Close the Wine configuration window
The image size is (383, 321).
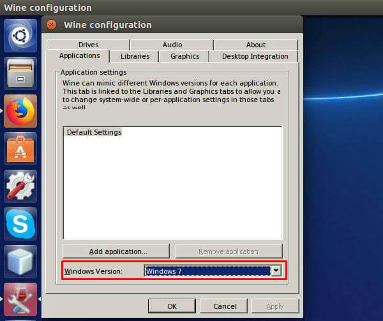point(51,25)
